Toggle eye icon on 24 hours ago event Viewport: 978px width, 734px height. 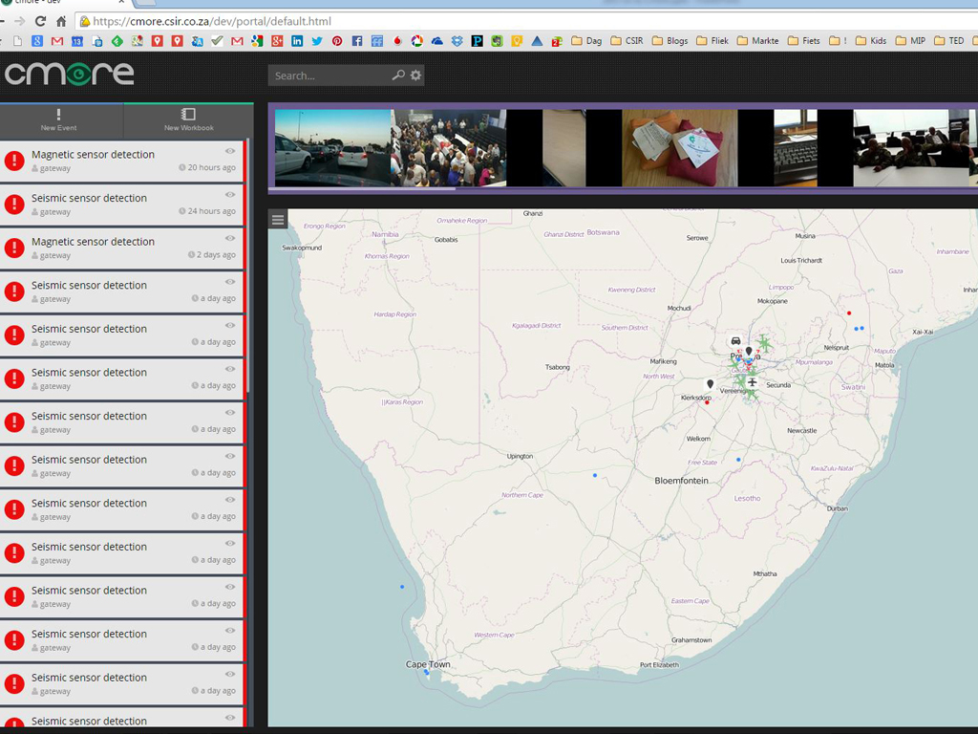tap(230, 195)
